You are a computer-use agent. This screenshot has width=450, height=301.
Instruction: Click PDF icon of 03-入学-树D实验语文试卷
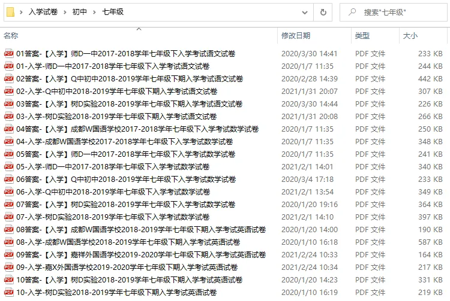click(x=8, y=117)
